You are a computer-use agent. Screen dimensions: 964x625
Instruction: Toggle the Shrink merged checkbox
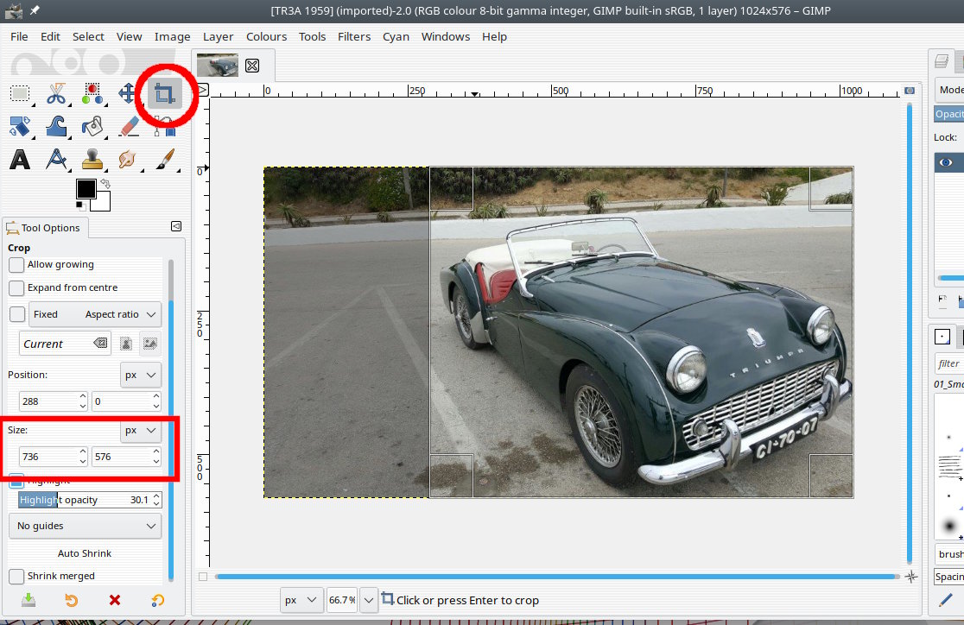pos(16,576)
